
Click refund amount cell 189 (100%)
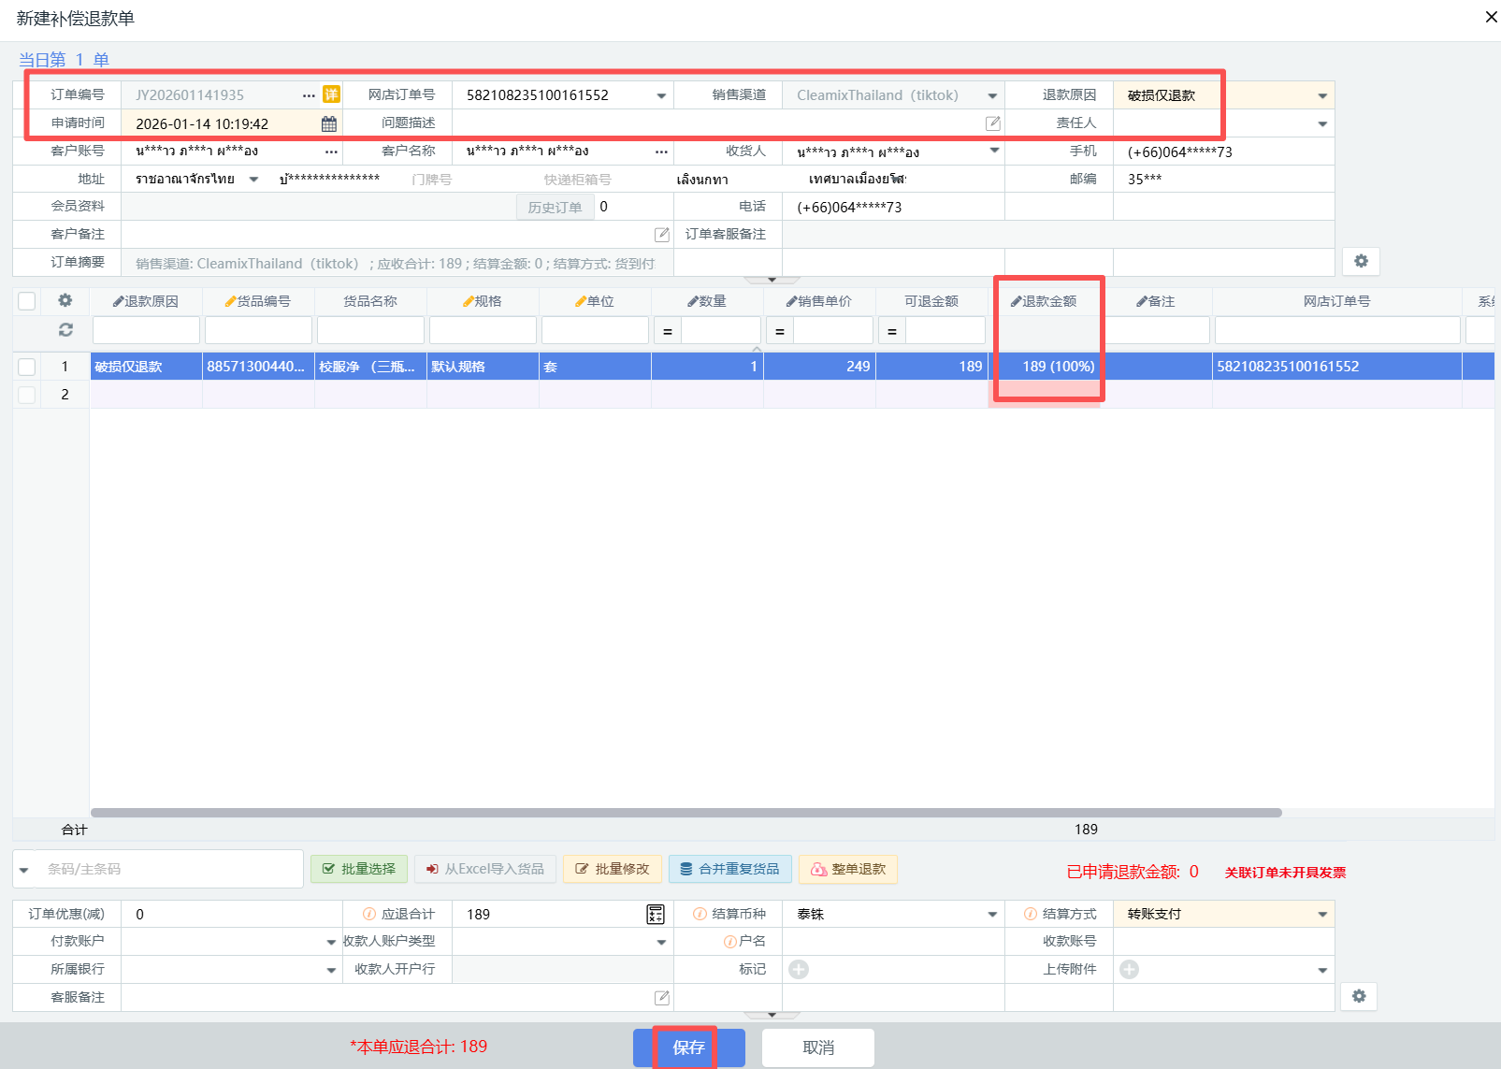pyautogui.click(x=1044, y=367)
